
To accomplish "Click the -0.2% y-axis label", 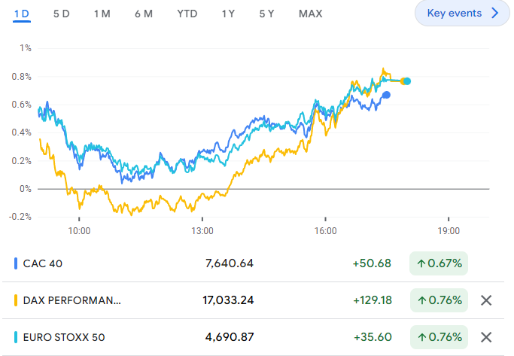I will (x=20, y=217).
